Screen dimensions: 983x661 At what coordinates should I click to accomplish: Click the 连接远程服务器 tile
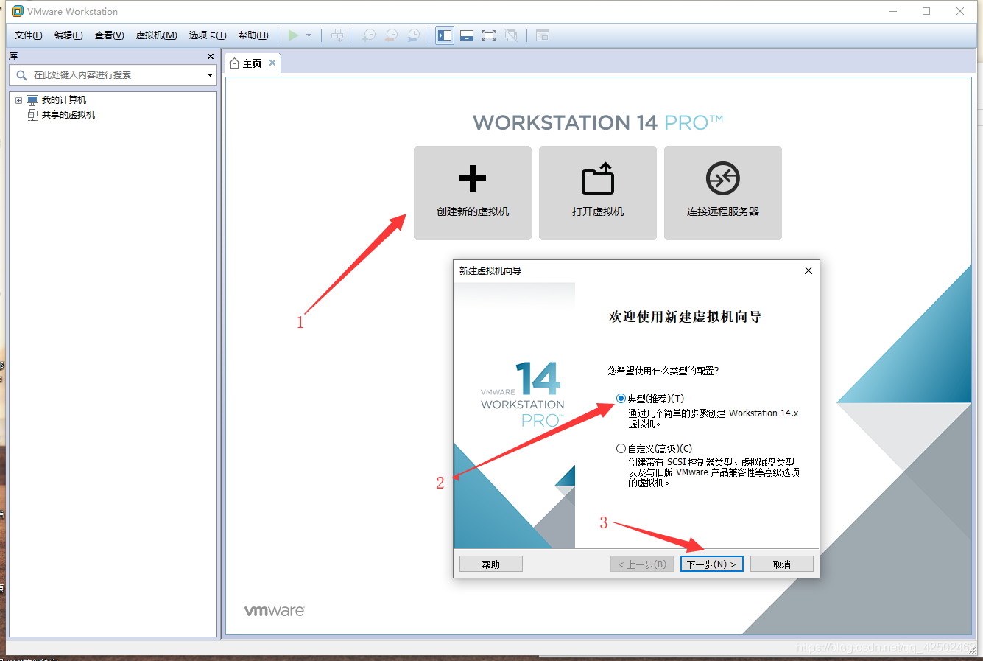[723, 193]
